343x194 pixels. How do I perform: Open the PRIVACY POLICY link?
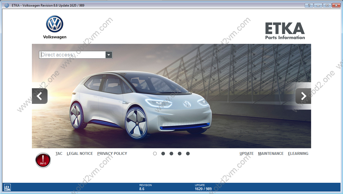click(112, 154)
